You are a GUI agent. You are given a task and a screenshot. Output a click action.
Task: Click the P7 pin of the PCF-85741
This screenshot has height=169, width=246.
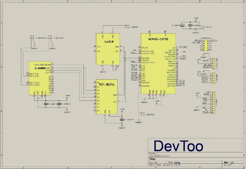98,87
